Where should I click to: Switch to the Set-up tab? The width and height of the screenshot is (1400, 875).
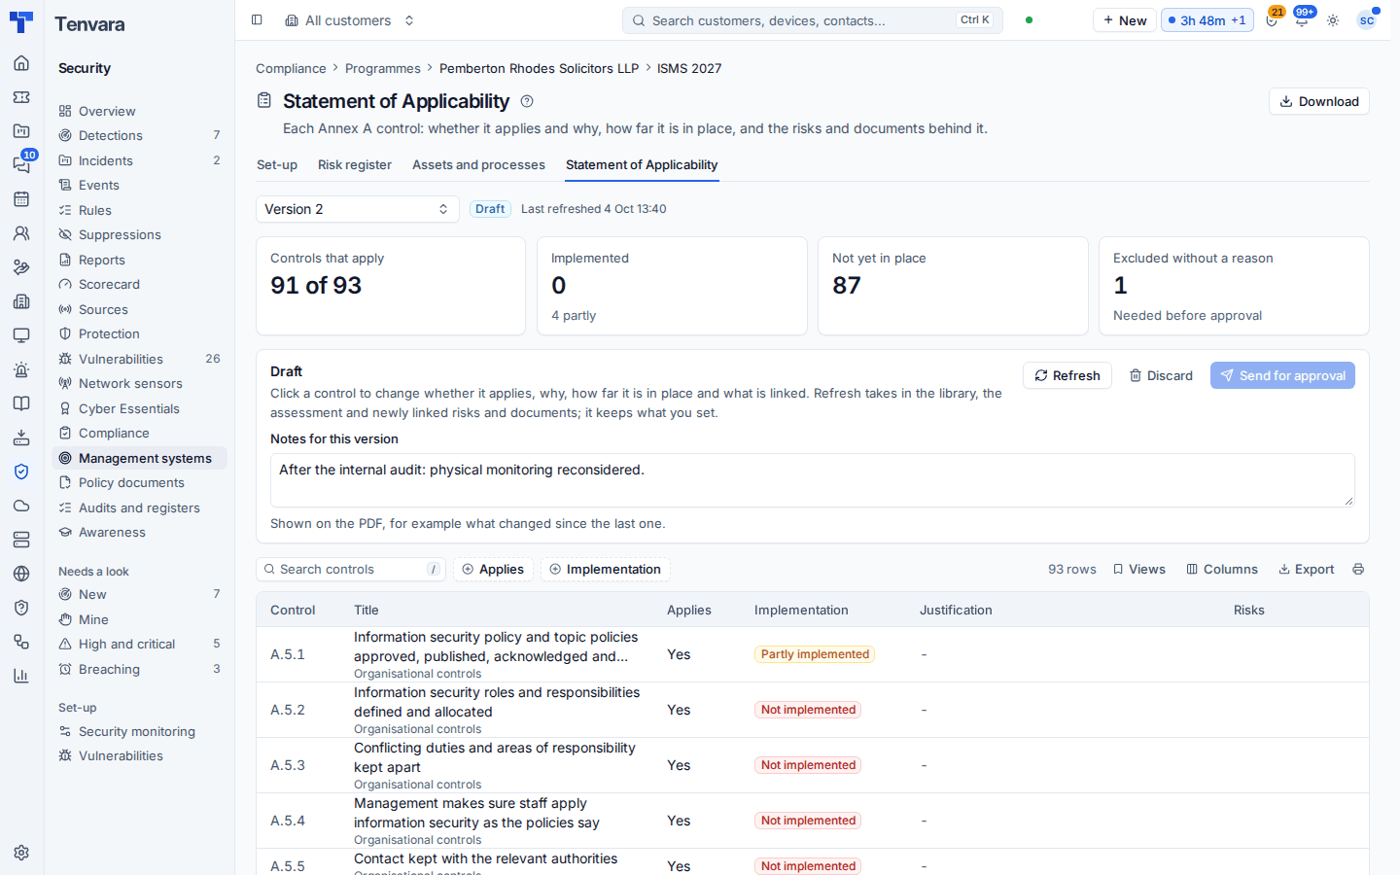pos(277,165)
